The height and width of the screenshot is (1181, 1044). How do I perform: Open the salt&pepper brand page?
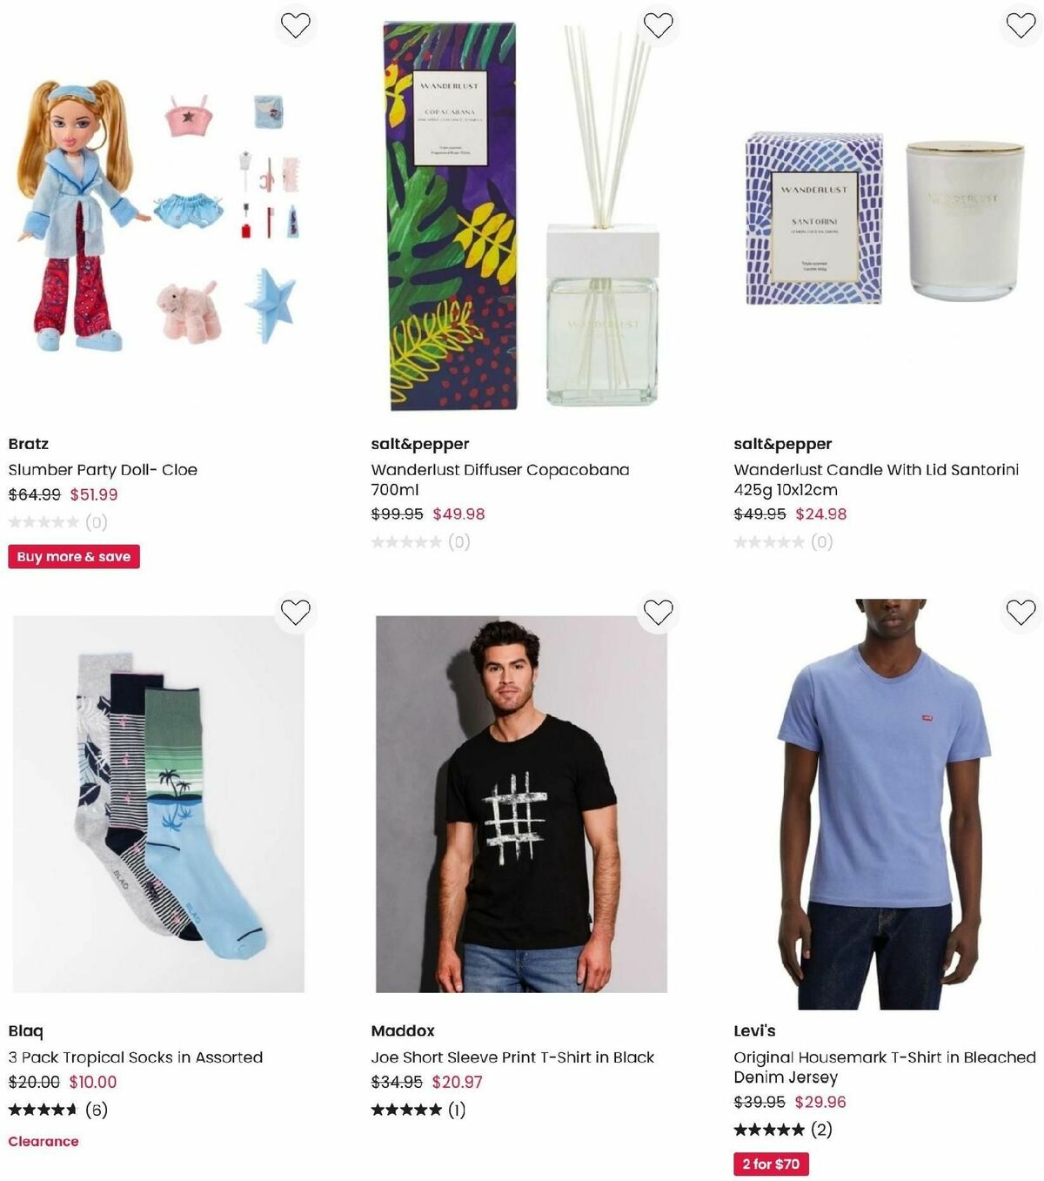pyautogui.click(x=421, y=443)
